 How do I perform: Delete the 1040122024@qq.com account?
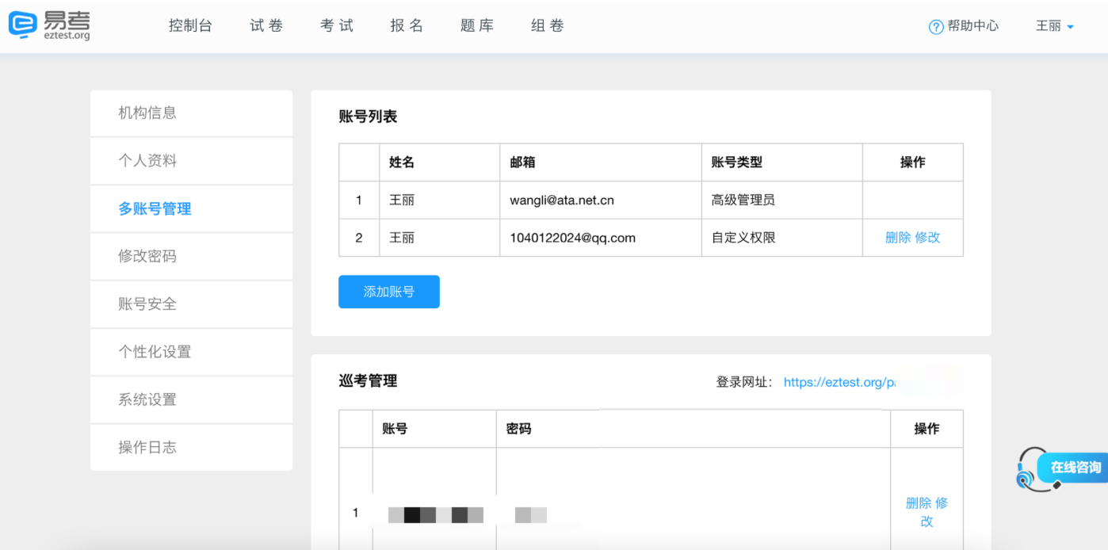click(x=898, y=238)
